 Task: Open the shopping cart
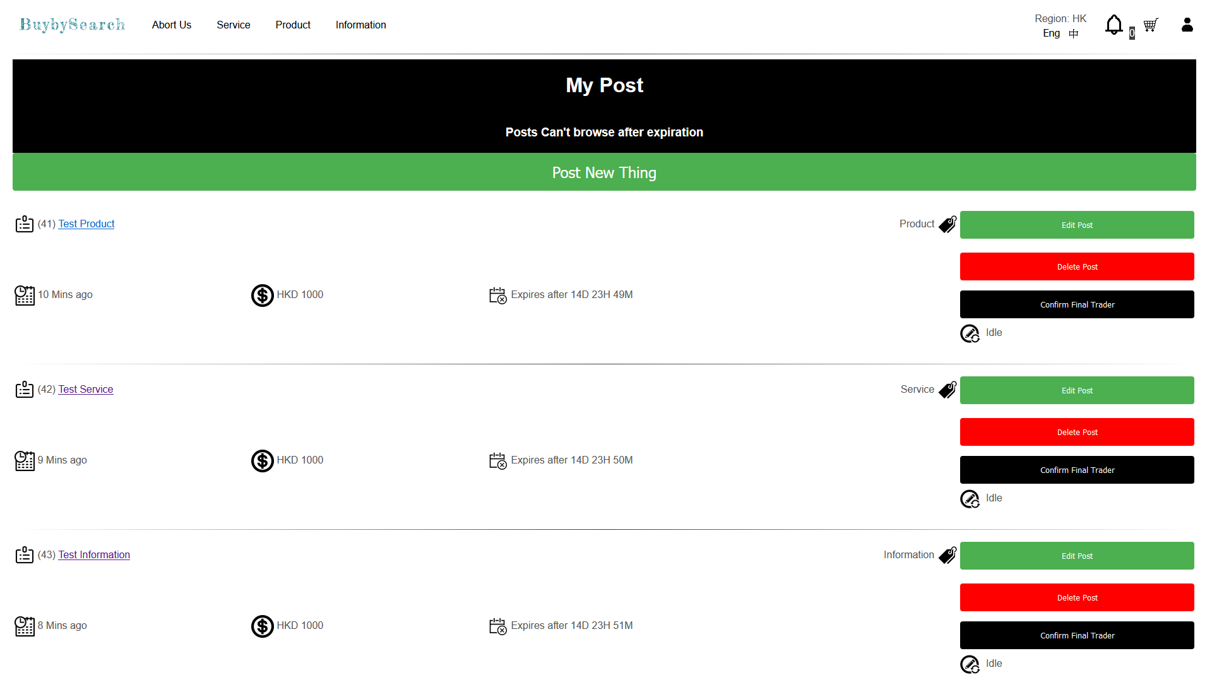point(1150,25)
